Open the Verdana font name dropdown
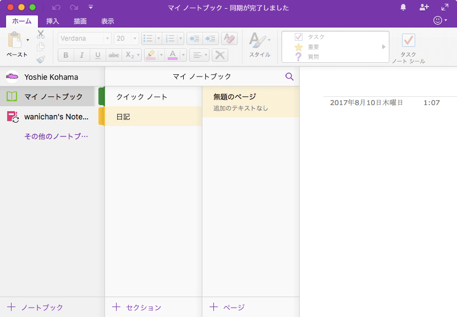 point(84,39)
